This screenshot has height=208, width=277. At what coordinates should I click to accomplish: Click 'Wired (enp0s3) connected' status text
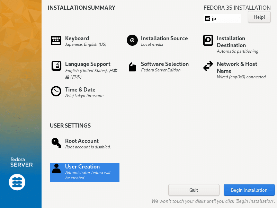[241, 77]
